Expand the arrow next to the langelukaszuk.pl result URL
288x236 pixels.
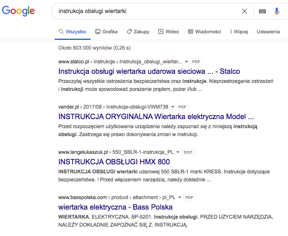click(178, 152)
